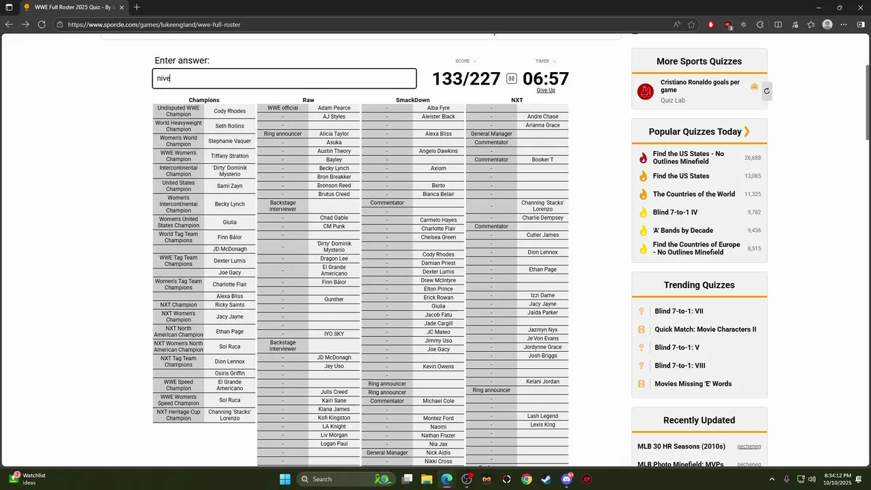This screenshot has width=871, height=490.
Task: Open Blind 7-to-1: V trending quiz
Action: [x=676, y=347]
